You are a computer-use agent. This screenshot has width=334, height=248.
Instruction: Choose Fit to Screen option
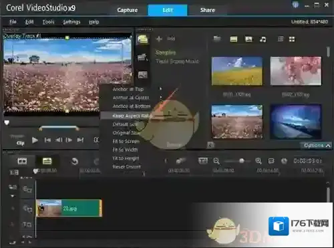126,141
